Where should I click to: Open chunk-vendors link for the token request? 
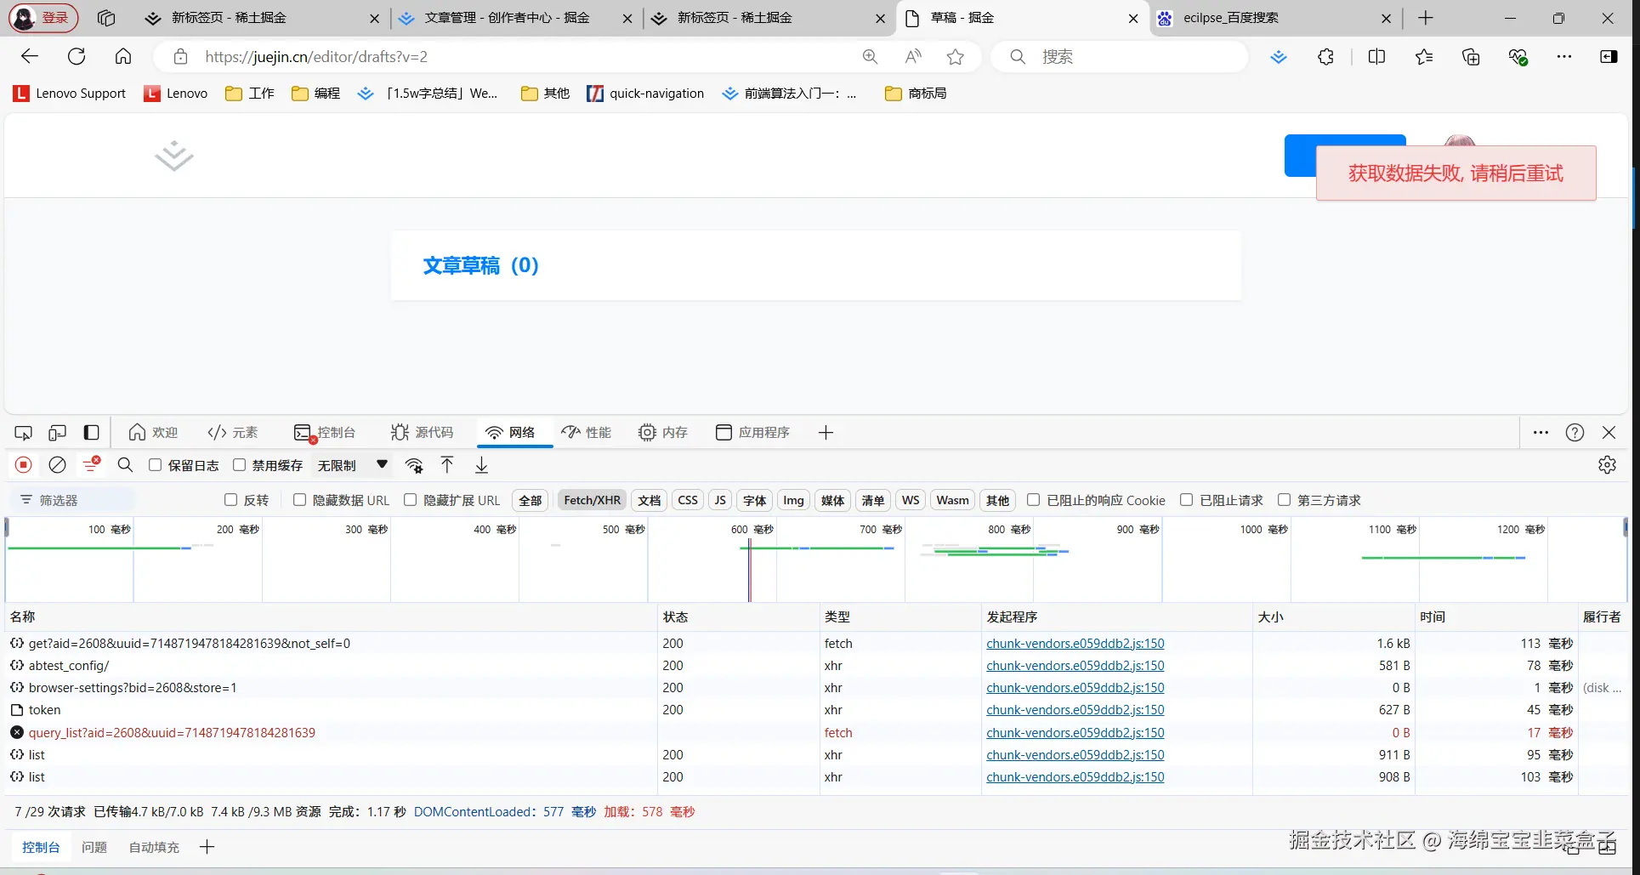tap(1075, 710)
